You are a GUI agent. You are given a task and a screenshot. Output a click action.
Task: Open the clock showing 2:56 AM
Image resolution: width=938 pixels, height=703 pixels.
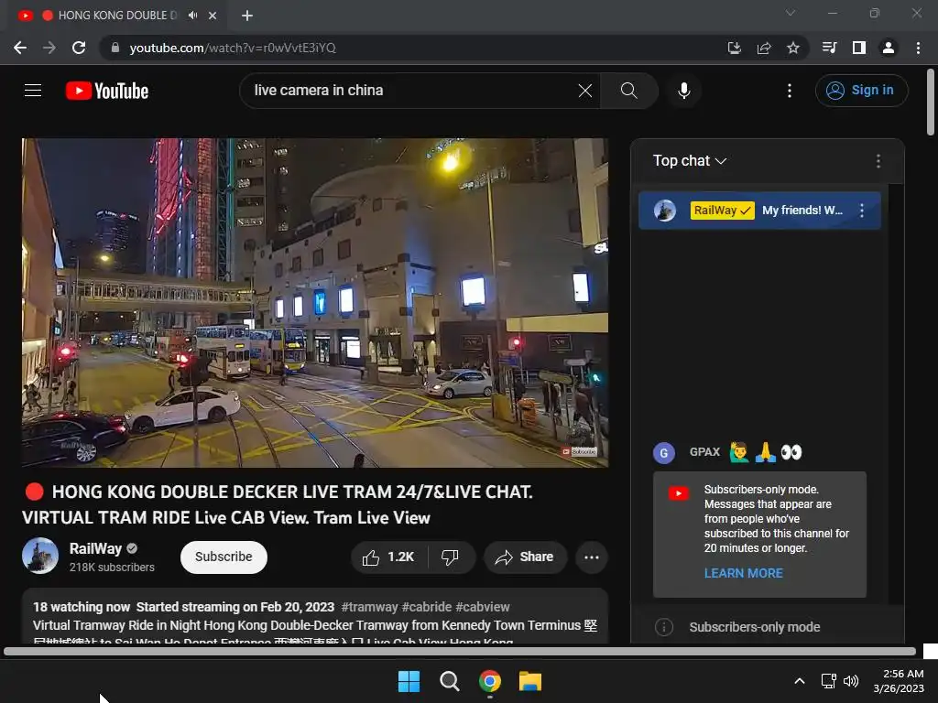pos(899,681)
